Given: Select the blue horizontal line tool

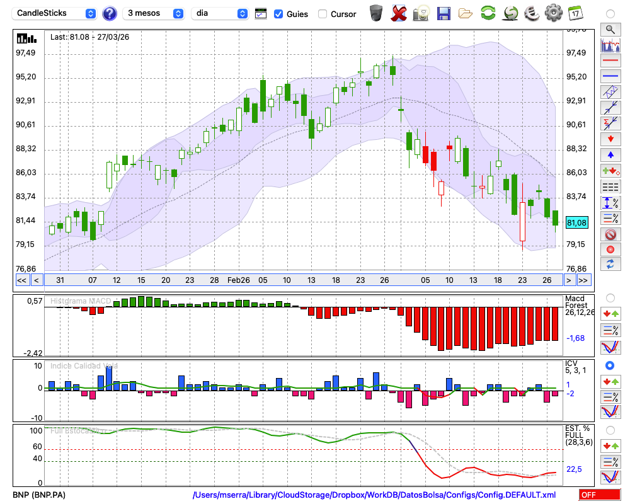Looking at the screenshot, I should coord(610,76).
